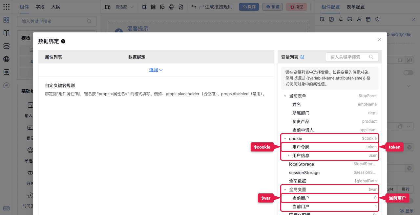Screen dimensions: 420x215
Task: Select the localStorage variable row
Action: (329, 164)
